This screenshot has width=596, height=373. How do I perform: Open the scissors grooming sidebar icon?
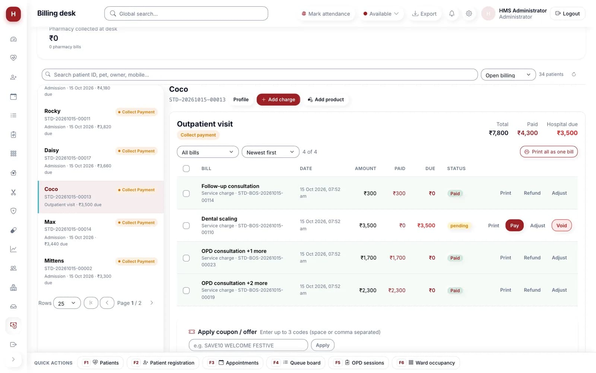pyautogui.click(x=13, y=192)
